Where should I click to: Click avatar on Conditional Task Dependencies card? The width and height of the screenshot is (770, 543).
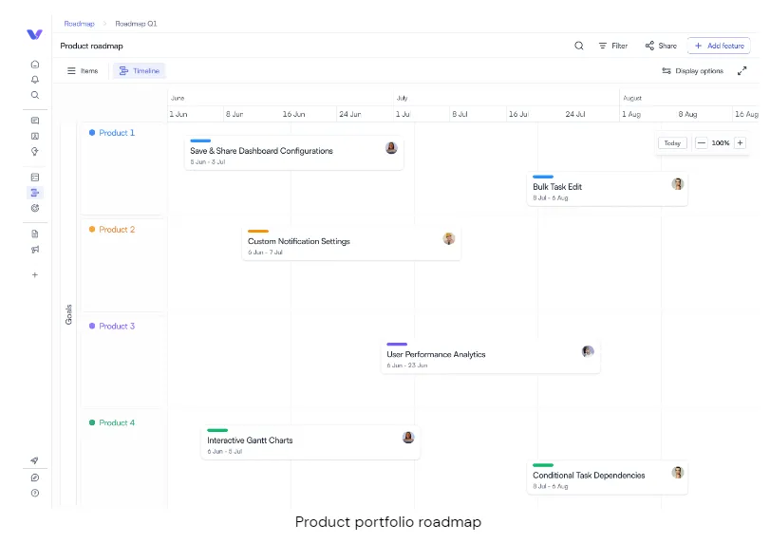(678, 473)
